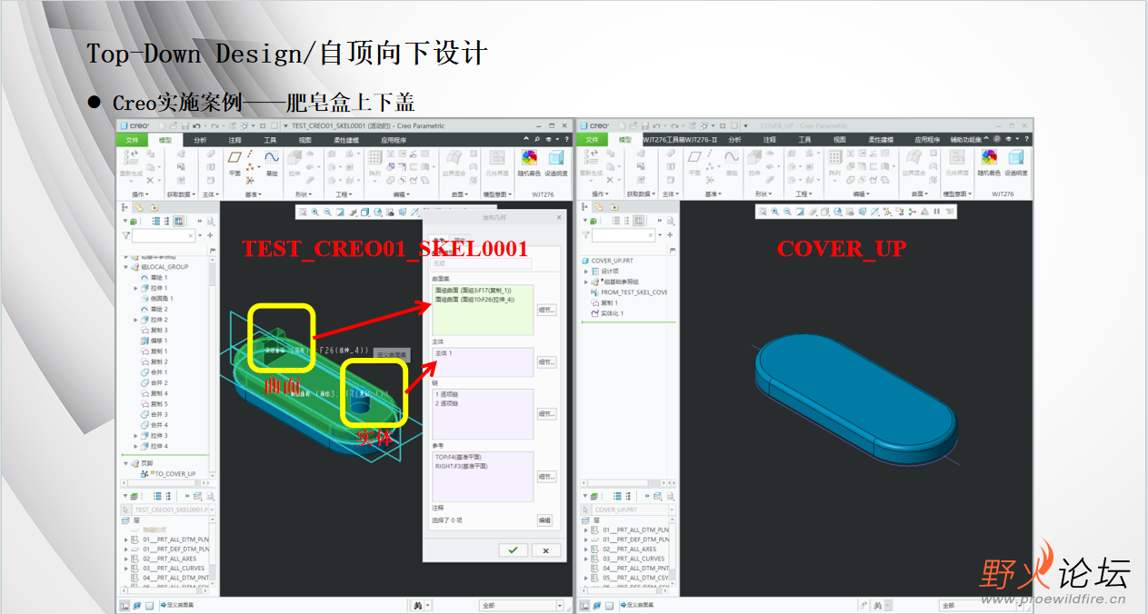
Task: Open 视图 tab in left window
Action: pos(305,140)
